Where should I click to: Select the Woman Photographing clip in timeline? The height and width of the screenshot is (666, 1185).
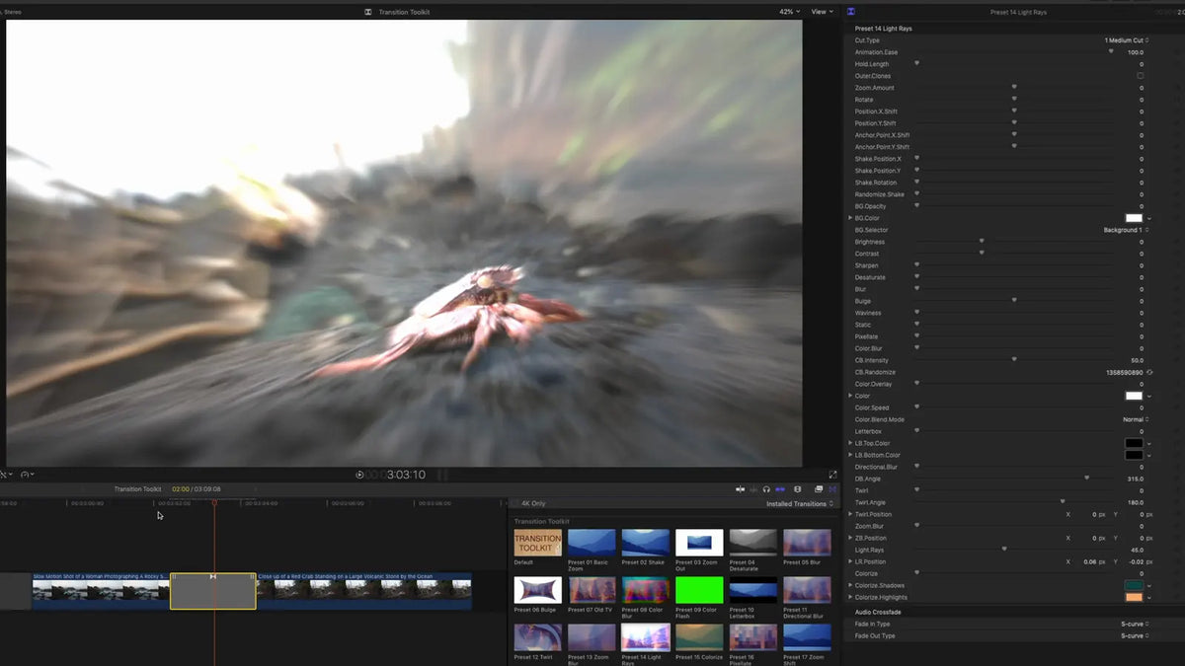pos(101,591)
